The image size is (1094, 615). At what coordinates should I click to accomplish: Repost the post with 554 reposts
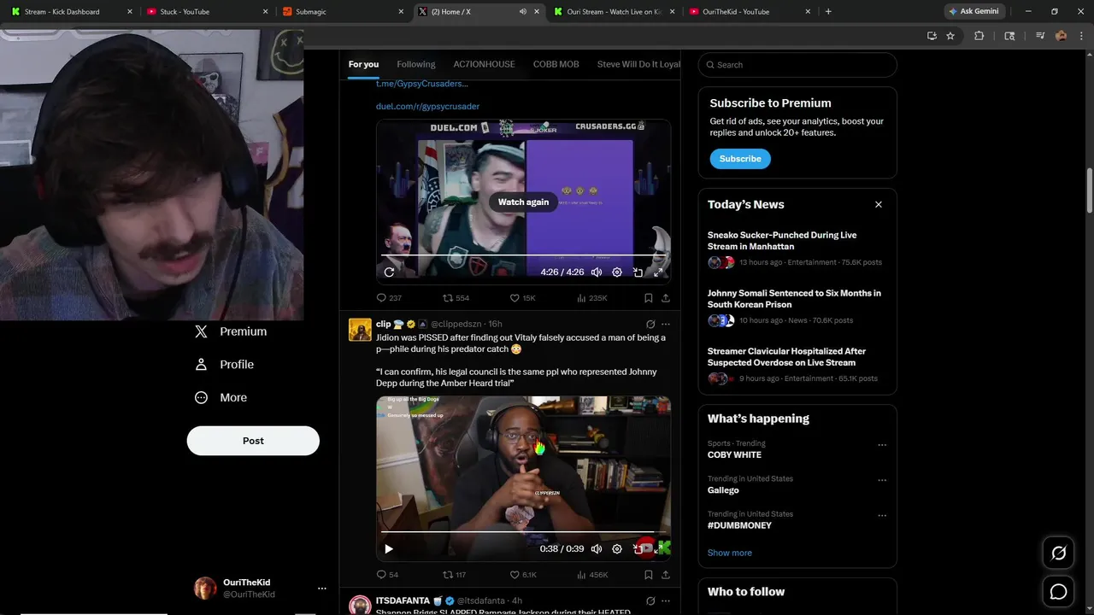pyautogui.click(x=456, y=298)
